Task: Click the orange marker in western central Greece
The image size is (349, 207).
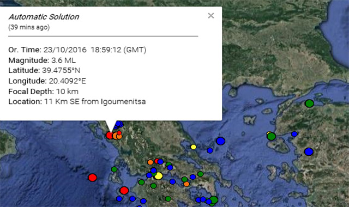Action: tap(151, 162)
